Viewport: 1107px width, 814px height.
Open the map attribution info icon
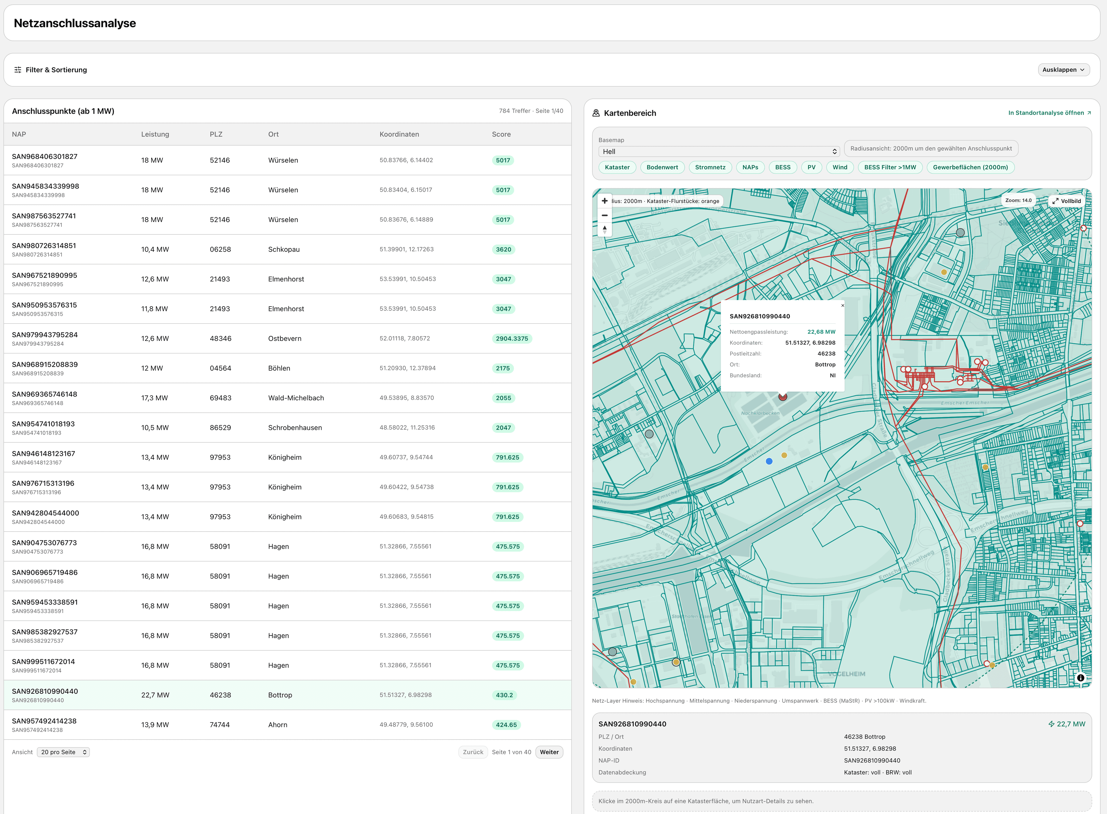1081,678
